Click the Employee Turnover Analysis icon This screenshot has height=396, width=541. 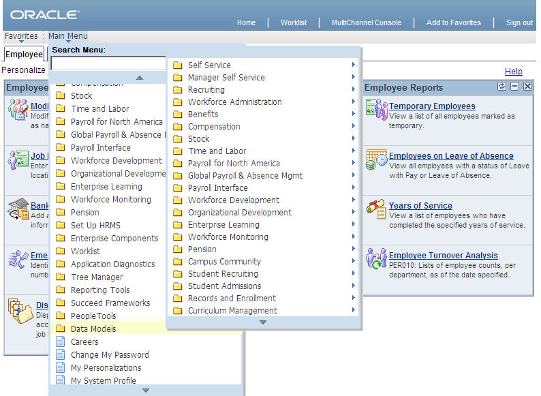point(376,259)
